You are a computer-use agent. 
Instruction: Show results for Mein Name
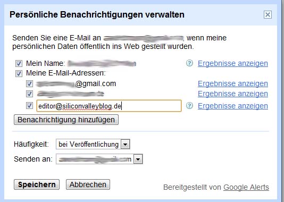tap(233, 63)
